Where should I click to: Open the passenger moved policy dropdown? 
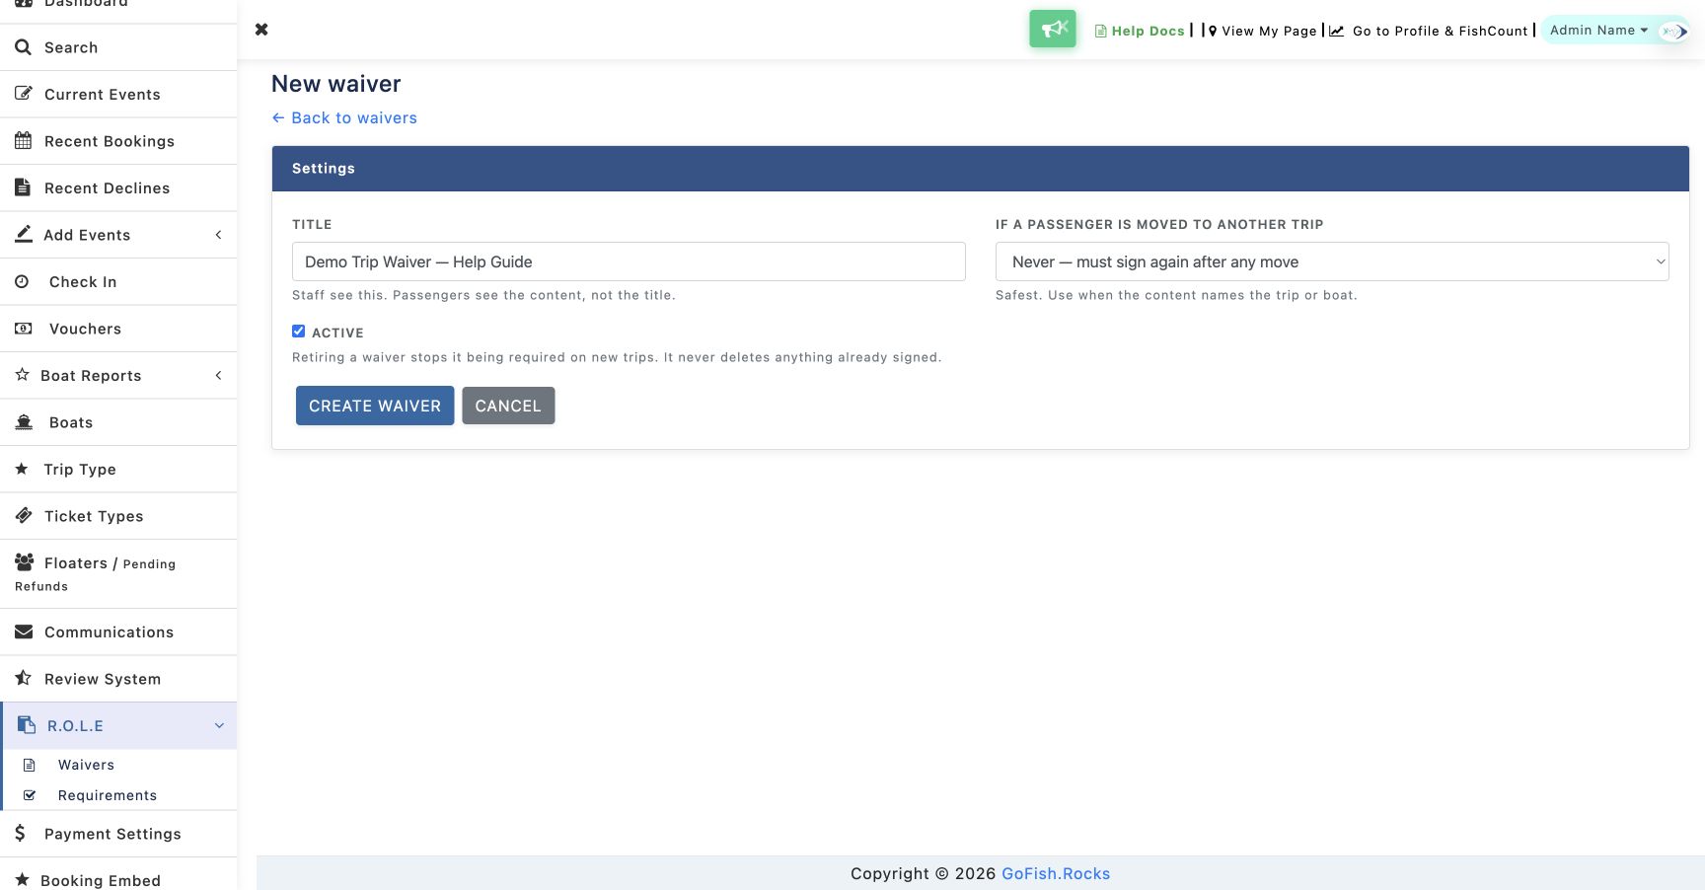click(1332, 261)
